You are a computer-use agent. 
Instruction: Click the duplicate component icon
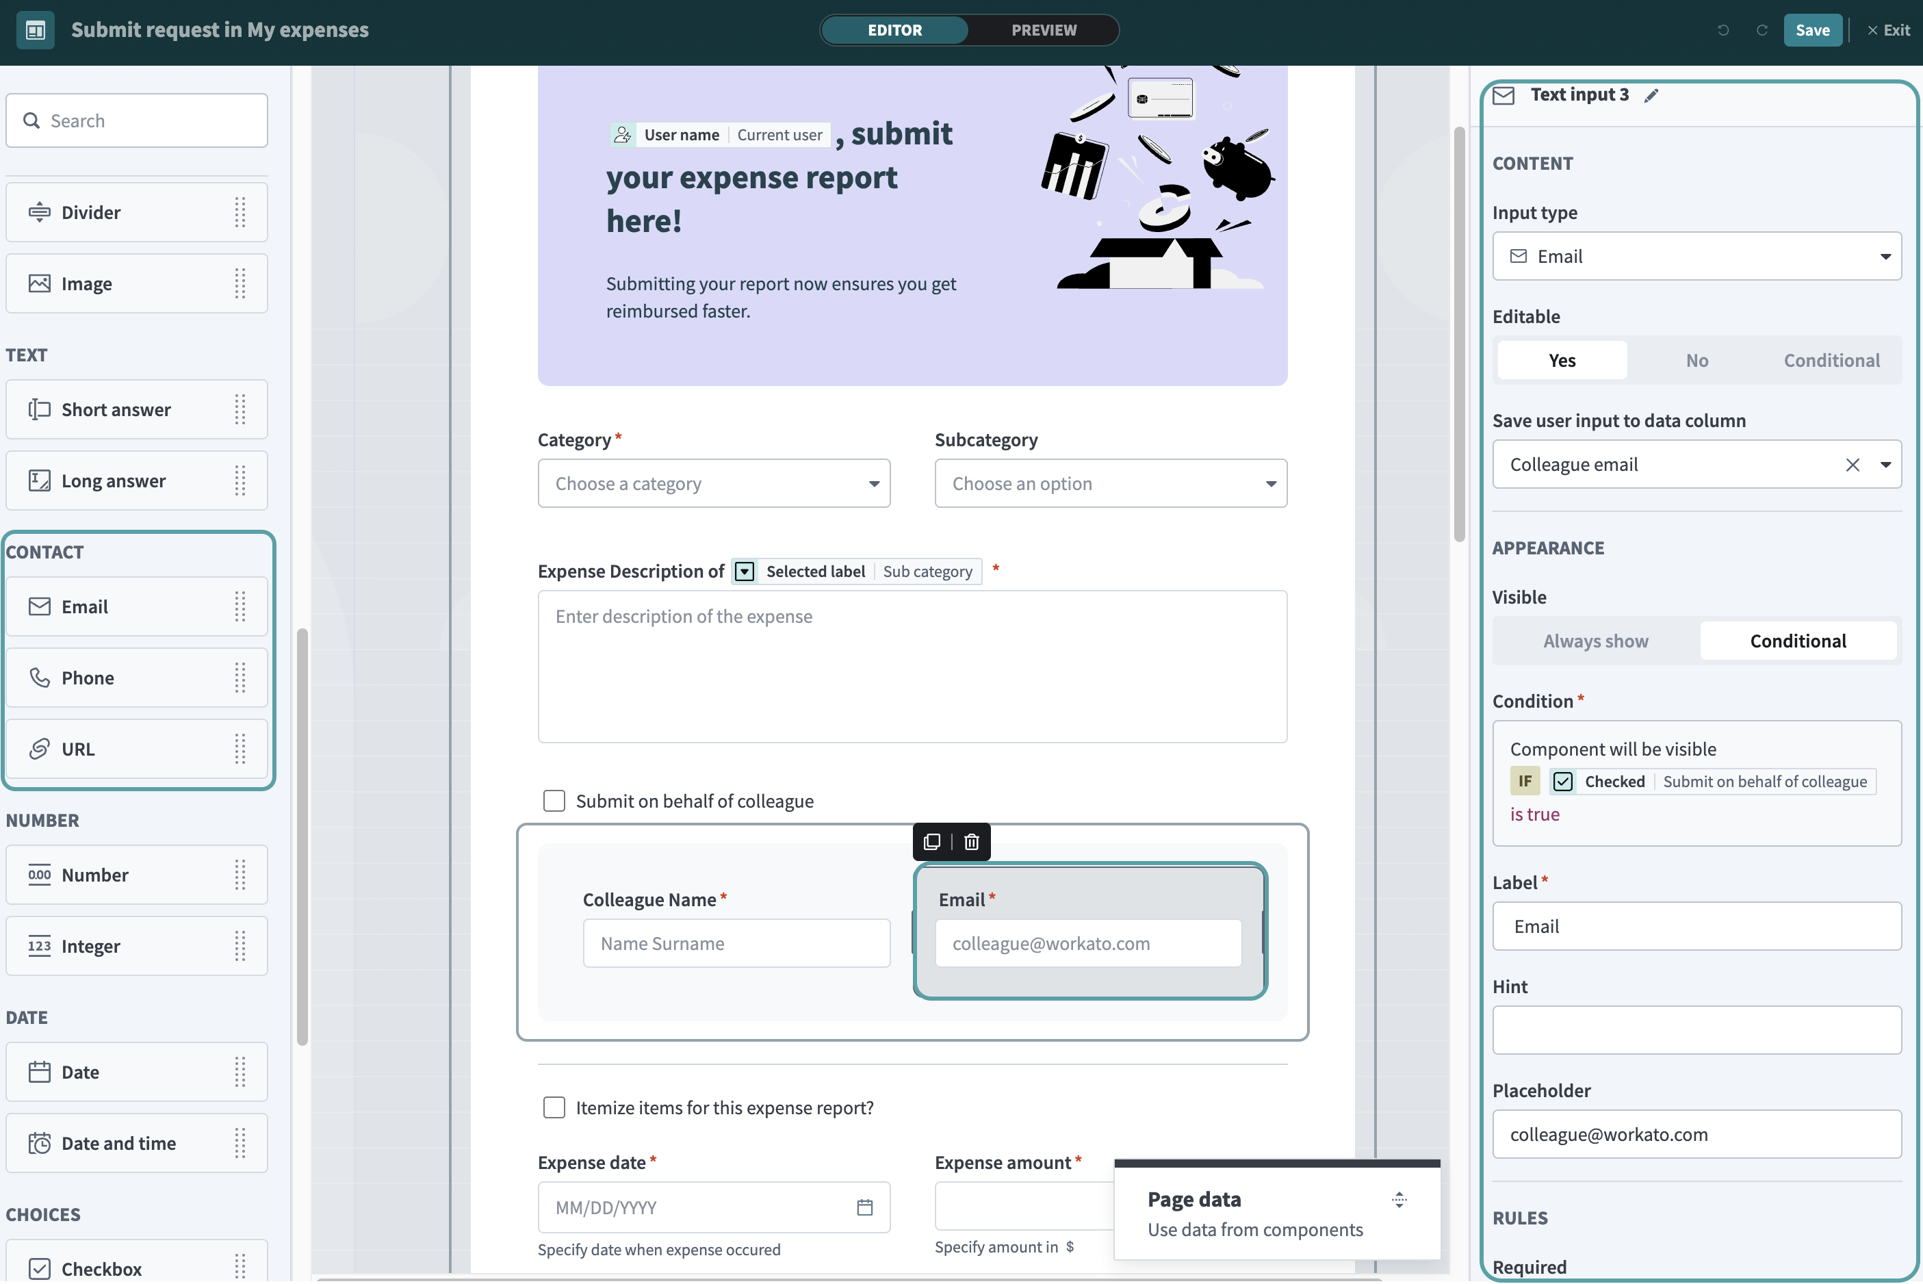[931, 842]
